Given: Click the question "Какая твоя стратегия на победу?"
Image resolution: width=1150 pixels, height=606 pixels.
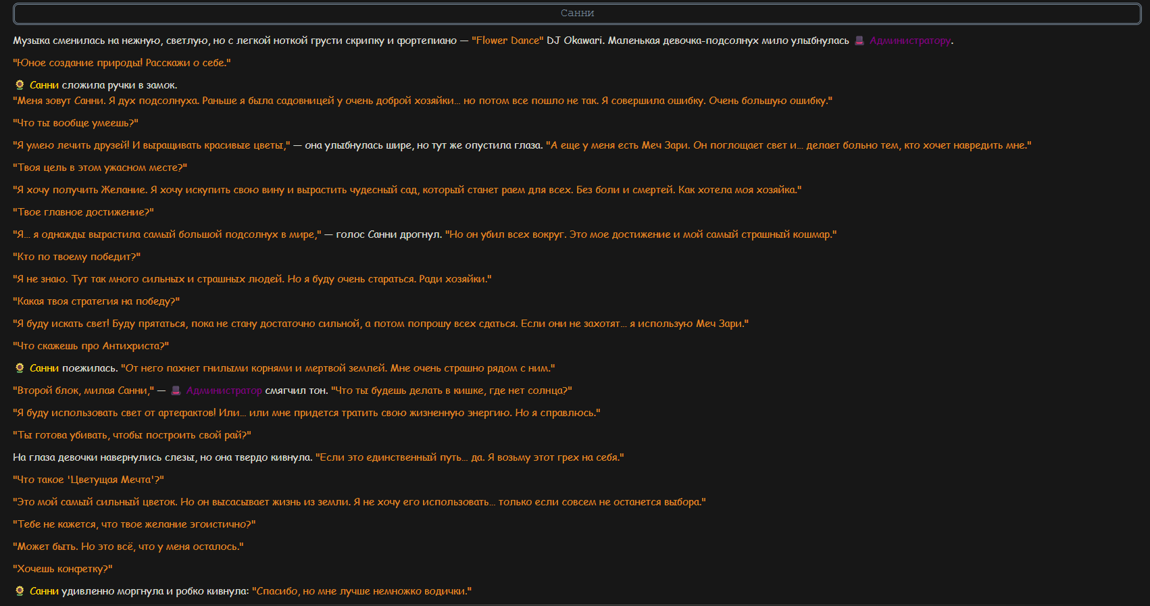Looking at the screenshot, I should point(97,301).
